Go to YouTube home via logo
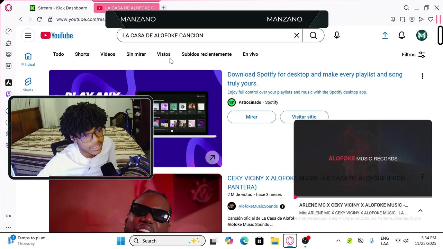443x249 pixels. click(x=57, y=35)
